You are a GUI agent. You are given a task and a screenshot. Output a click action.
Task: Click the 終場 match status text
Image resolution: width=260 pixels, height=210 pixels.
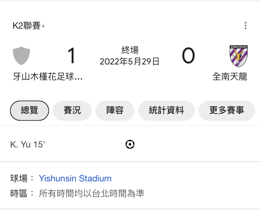pos(130,50)
